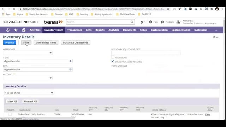Click the Inventory Adjustment Date field
226x127 pixels.
pyautogui.click(x=146, y=53)
